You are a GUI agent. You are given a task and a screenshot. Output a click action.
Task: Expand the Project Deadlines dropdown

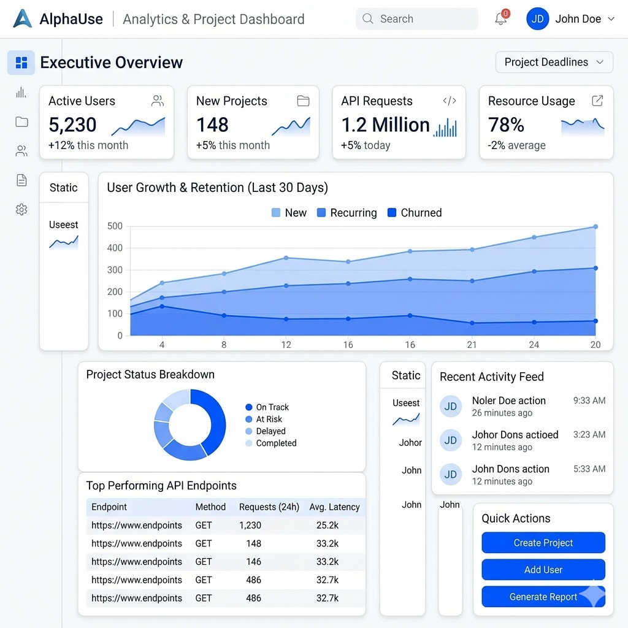pos(554,62)
